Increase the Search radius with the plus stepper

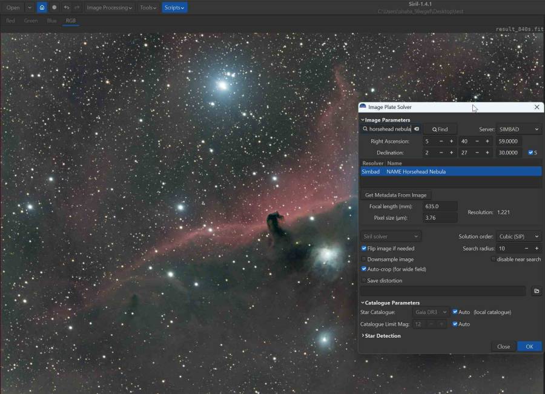tap(536, 248)
